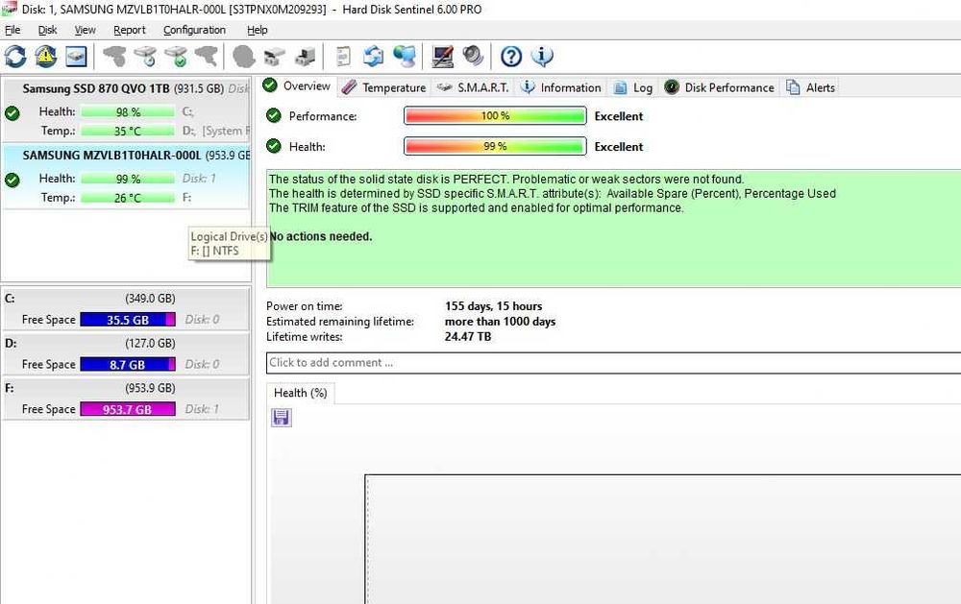Click the gray round blob toolbar icon
This screenshot has width=961, height=604.
(244, 57)
